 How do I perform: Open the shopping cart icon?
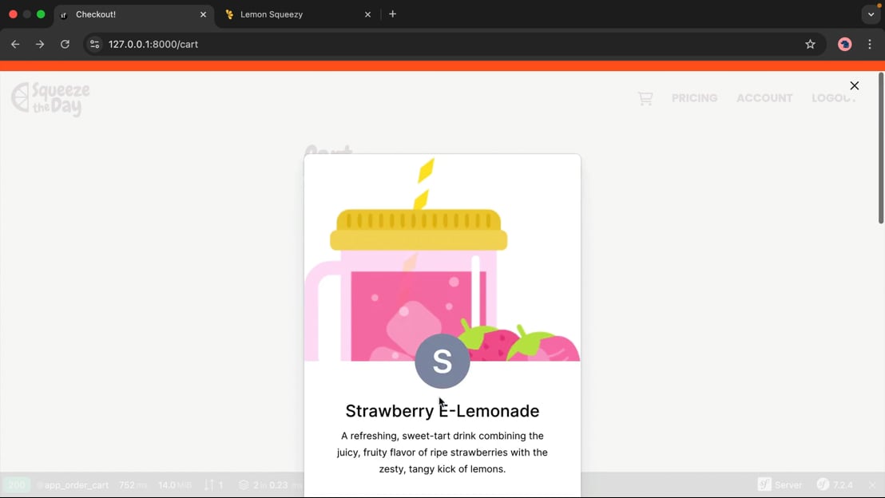coord(645,99)
